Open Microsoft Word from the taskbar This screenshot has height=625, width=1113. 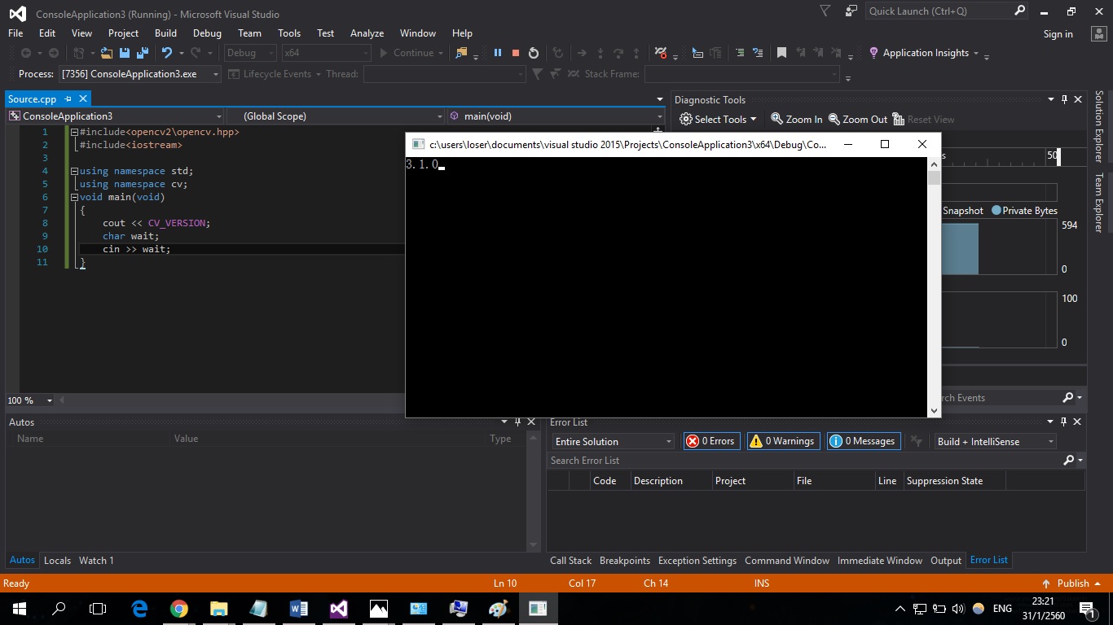[298, 608]
